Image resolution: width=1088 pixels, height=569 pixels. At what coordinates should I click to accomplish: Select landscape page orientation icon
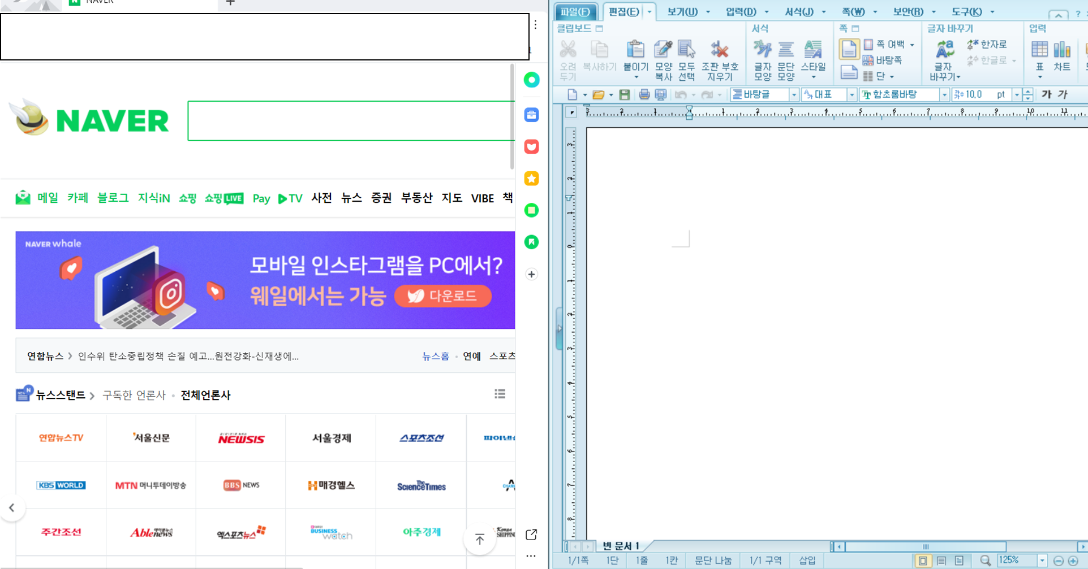click(849, 72)
